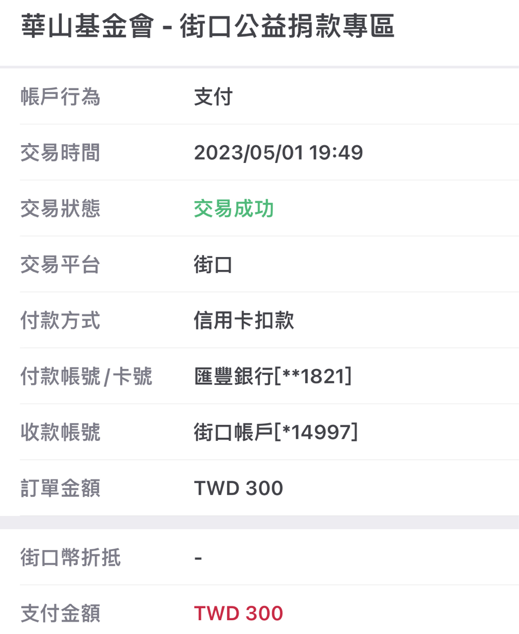Screen dimensions: 519x634
Task: Click the 付款帳號/卡號 label
Action: click(86, 376)
